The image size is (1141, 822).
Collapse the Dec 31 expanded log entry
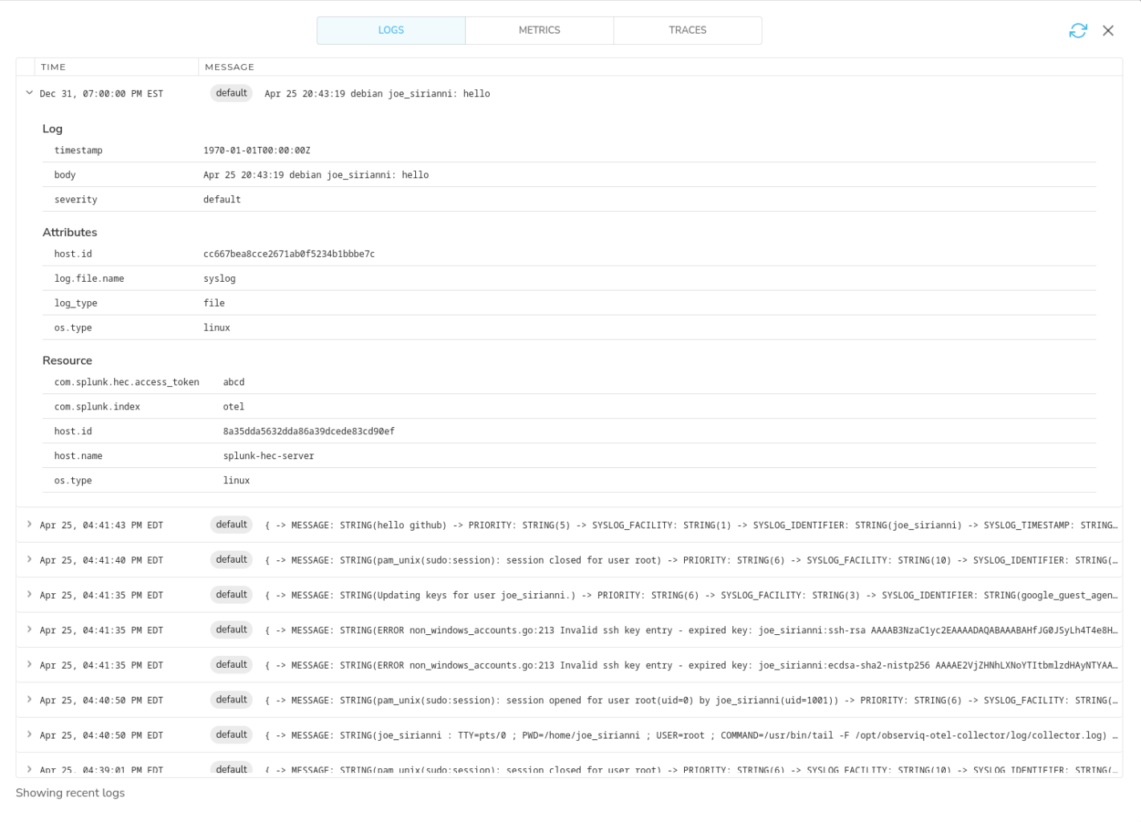tap(29, 92)
